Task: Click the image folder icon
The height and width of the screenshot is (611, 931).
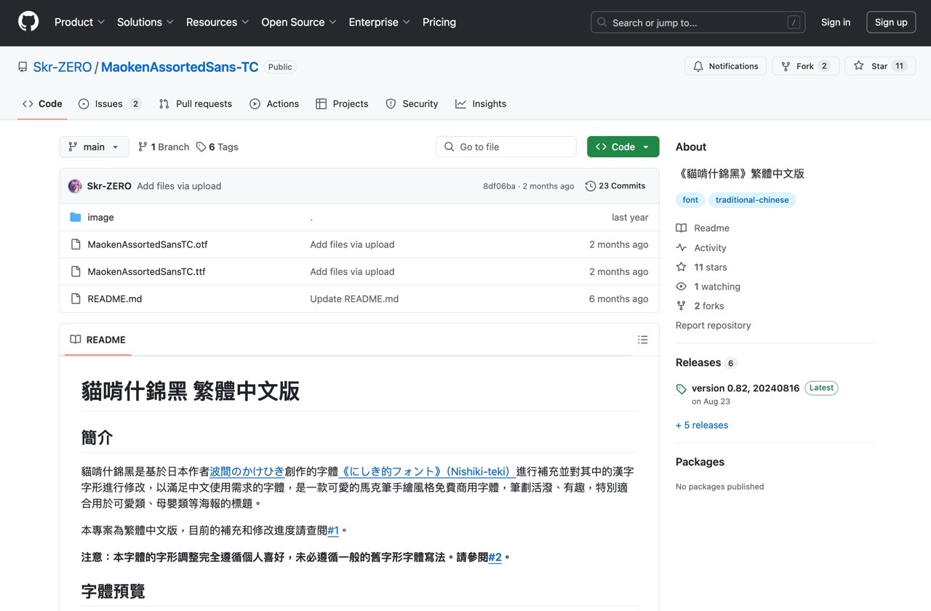Action: [x=76, y=217]
